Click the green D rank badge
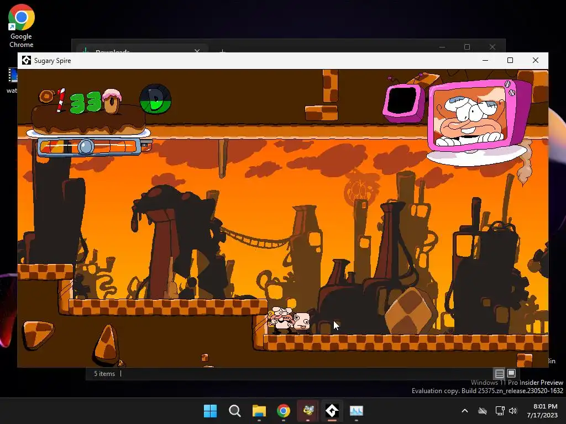This screenshot has height=424, width=566. click(155, 99)
